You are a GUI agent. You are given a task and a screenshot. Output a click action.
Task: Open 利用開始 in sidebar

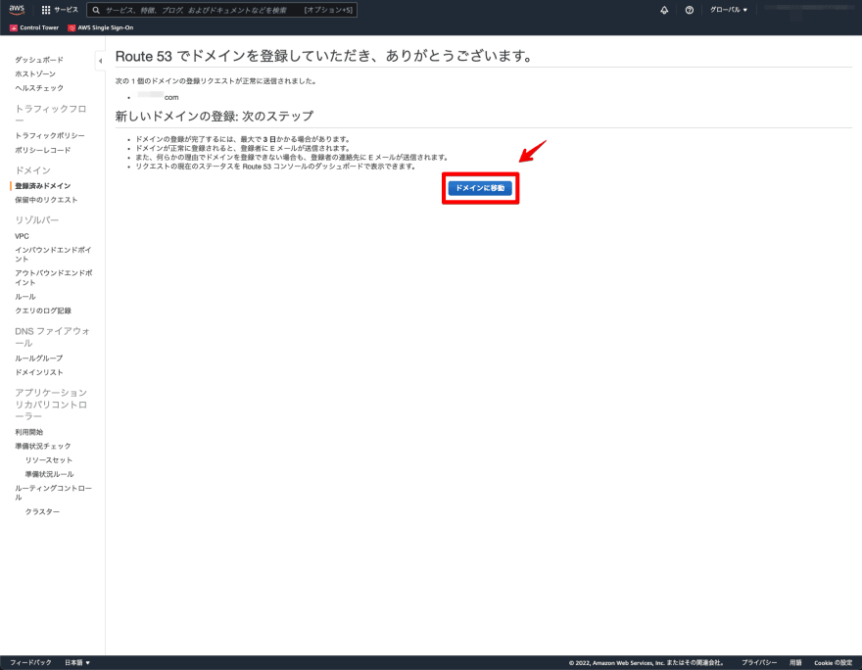click(x=28, y=432)
